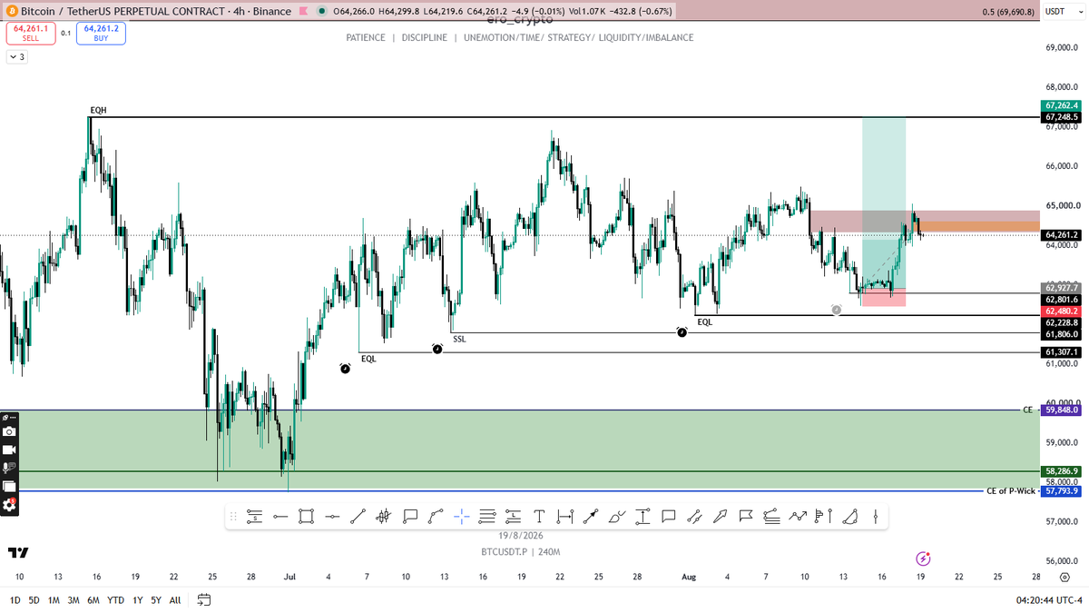Select the Vertical Line tool
1089x613 pixels.
(x=875, y=517)
